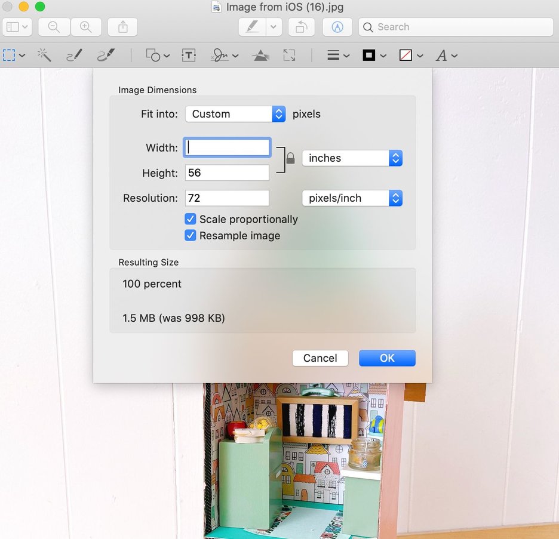This screenshot has height=539, width=559.
Task: Insert a text box with the Text tool
Action: pos(188,55)
